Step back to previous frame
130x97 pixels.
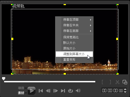[48, 91]
